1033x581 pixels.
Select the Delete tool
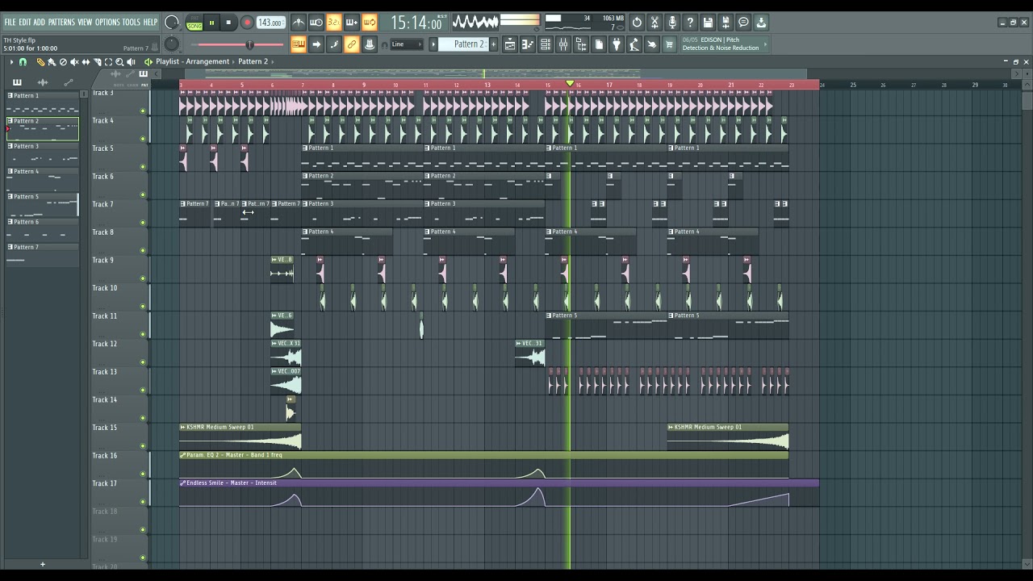(x=63, y=62)
